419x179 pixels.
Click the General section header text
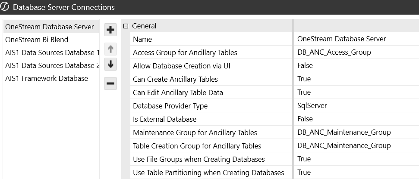[x=144, y=26]
